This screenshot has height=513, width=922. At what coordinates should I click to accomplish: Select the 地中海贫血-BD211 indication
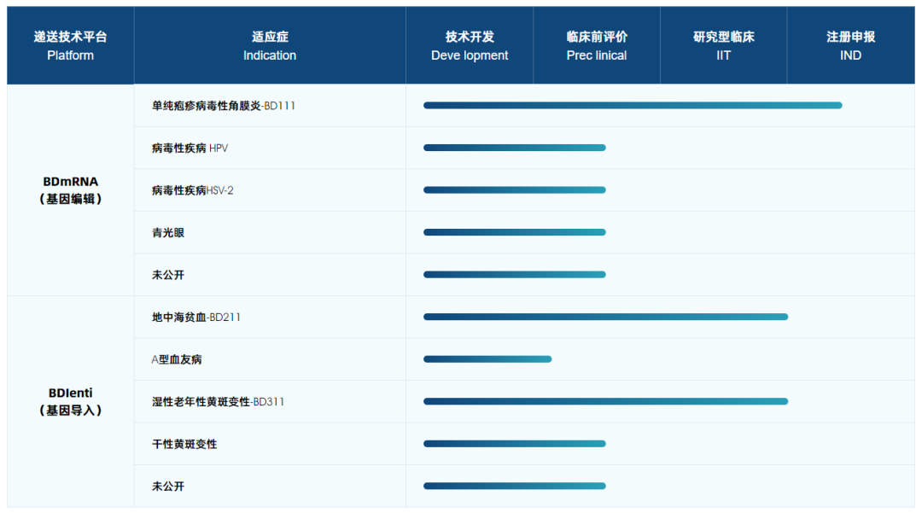coord(195,318)
